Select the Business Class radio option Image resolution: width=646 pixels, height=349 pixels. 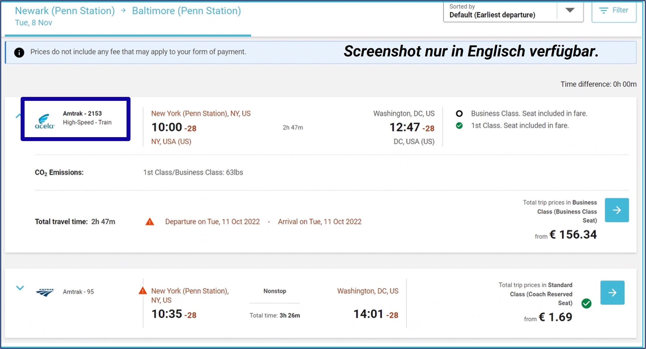[x=459, y=114]
